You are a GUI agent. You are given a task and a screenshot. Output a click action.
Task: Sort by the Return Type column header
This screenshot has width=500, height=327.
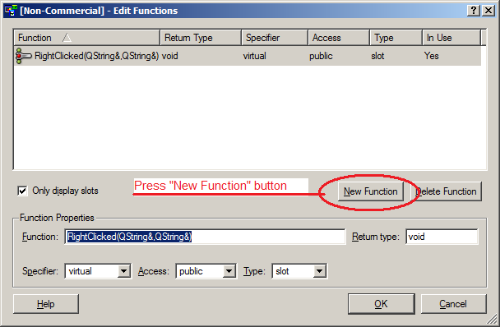click(201, 38)
